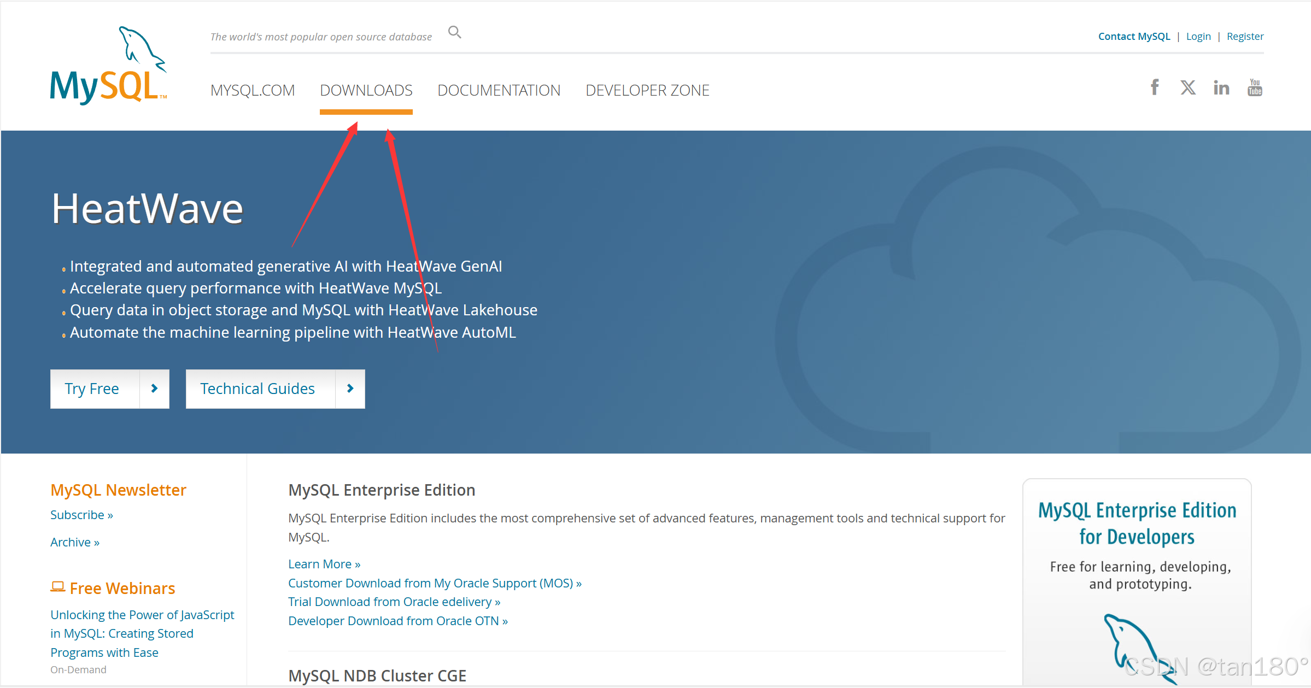Click the MySQL Enterprise Edition for Developers banner
The image size is (1311, 688).
click(x=1137, y=581)
